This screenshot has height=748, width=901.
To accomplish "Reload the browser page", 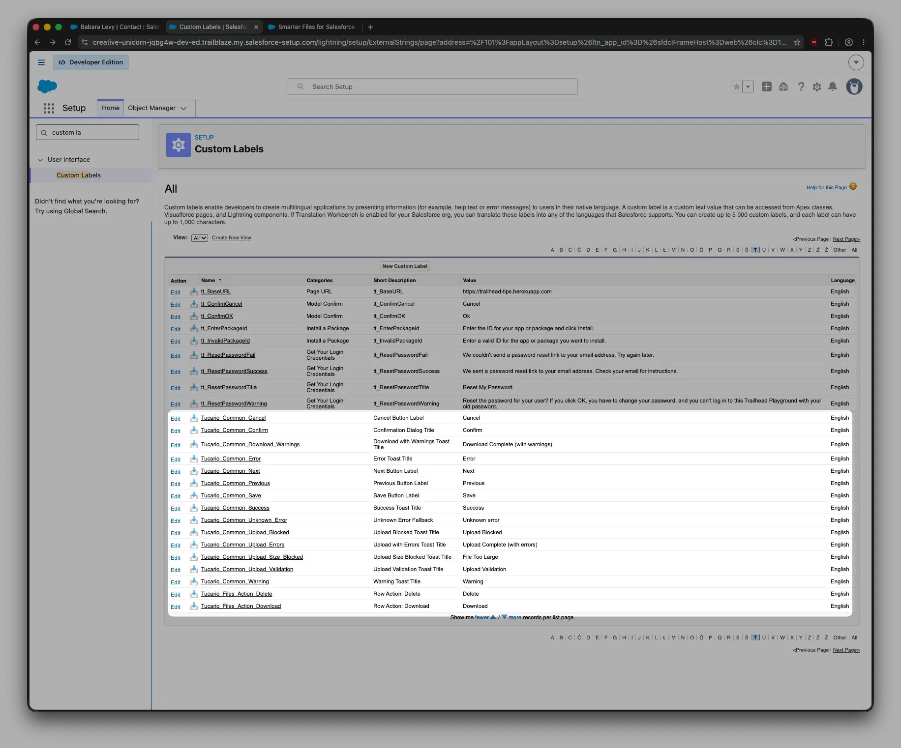I will (68, 42).
